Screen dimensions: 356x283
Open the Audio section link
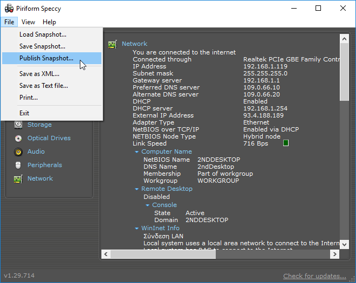[x=36, y=151]
